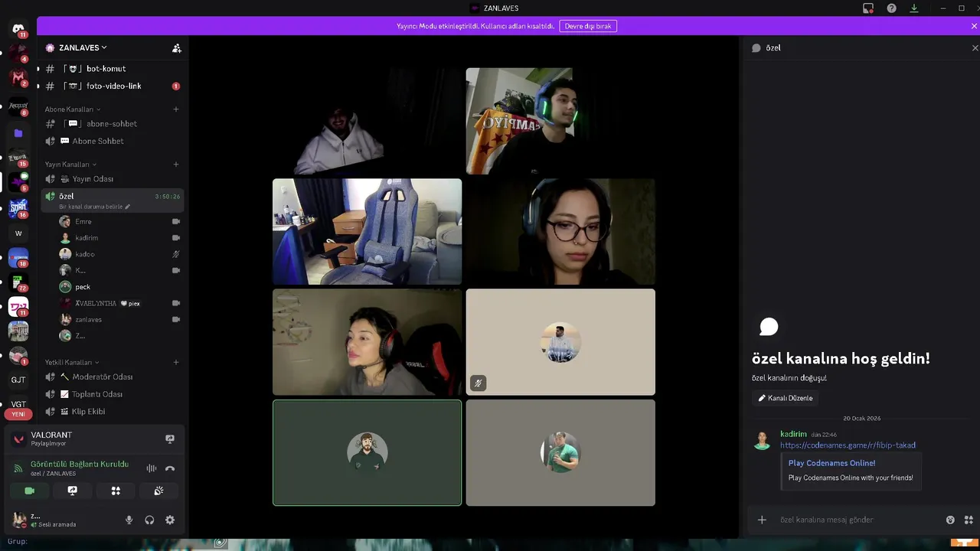Click Görüntülü Bağlantı Kuruldu status text
The image size is (980, 551).
[x=80, y=464]
